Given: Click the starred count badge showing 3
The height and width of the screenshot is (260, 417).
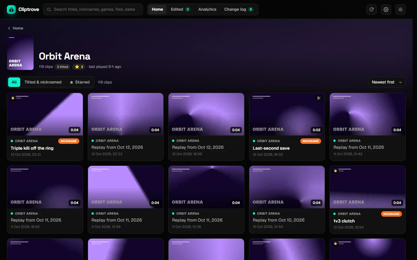Looking at the screenshot, I should pyautogui.click(x=79, y=67).
